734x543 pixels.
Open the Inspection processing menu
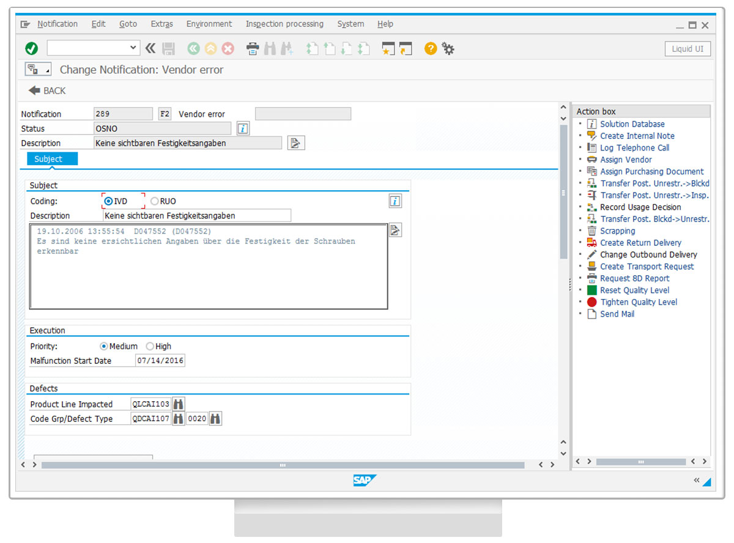[x=284, y=24]
